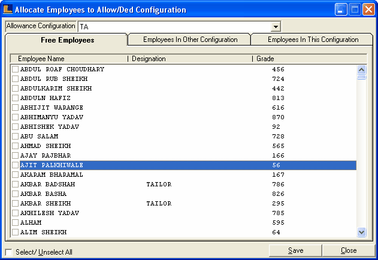Click the scrollbar down arrow

[x=361, y=232]
